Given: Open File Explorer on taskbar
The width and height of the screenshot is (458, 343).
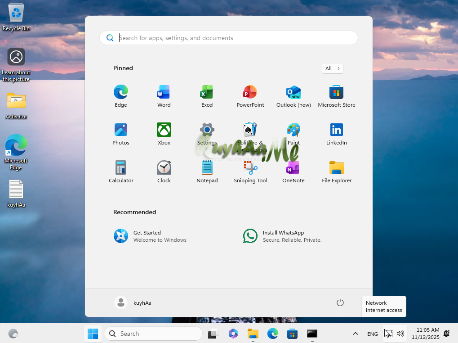Looking at the screenshot, I should 253,334.
